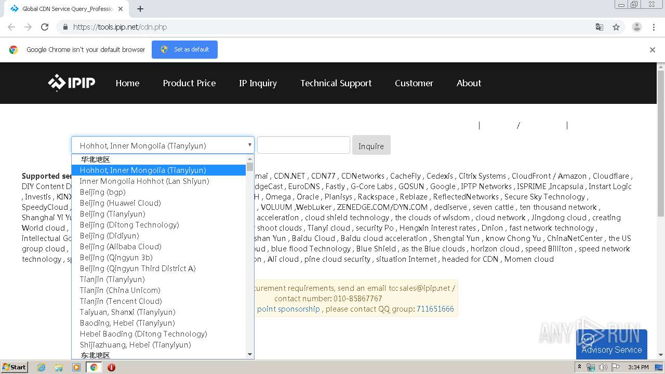Select Baoding, Hebei (Tianyiyun) option
The width and height of the screenshot is (665, 374).
[x=158, y=323]
